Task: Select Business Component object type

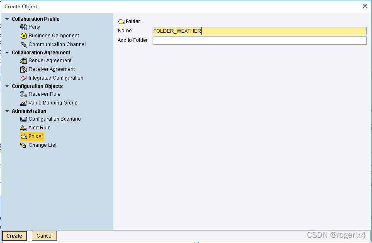Action: [x=53, y=36]
